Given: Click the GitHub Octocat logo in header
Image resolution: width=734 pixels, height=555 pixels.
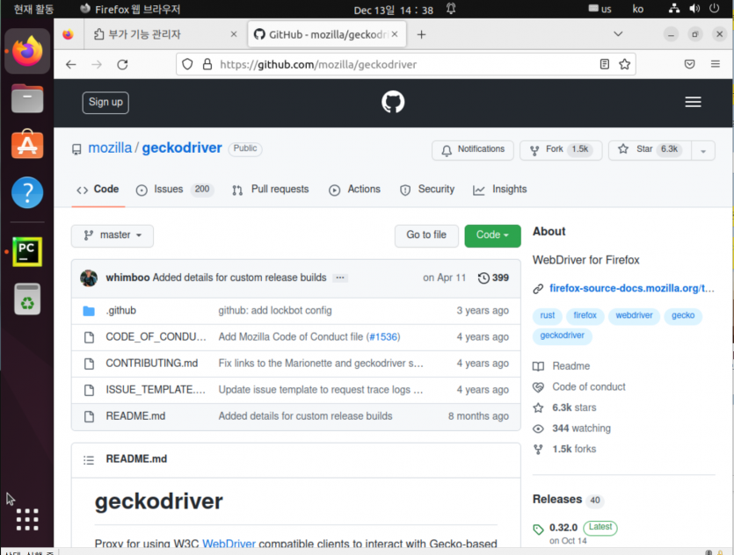Looking at the screenshot, I should [x=393, y=102].
